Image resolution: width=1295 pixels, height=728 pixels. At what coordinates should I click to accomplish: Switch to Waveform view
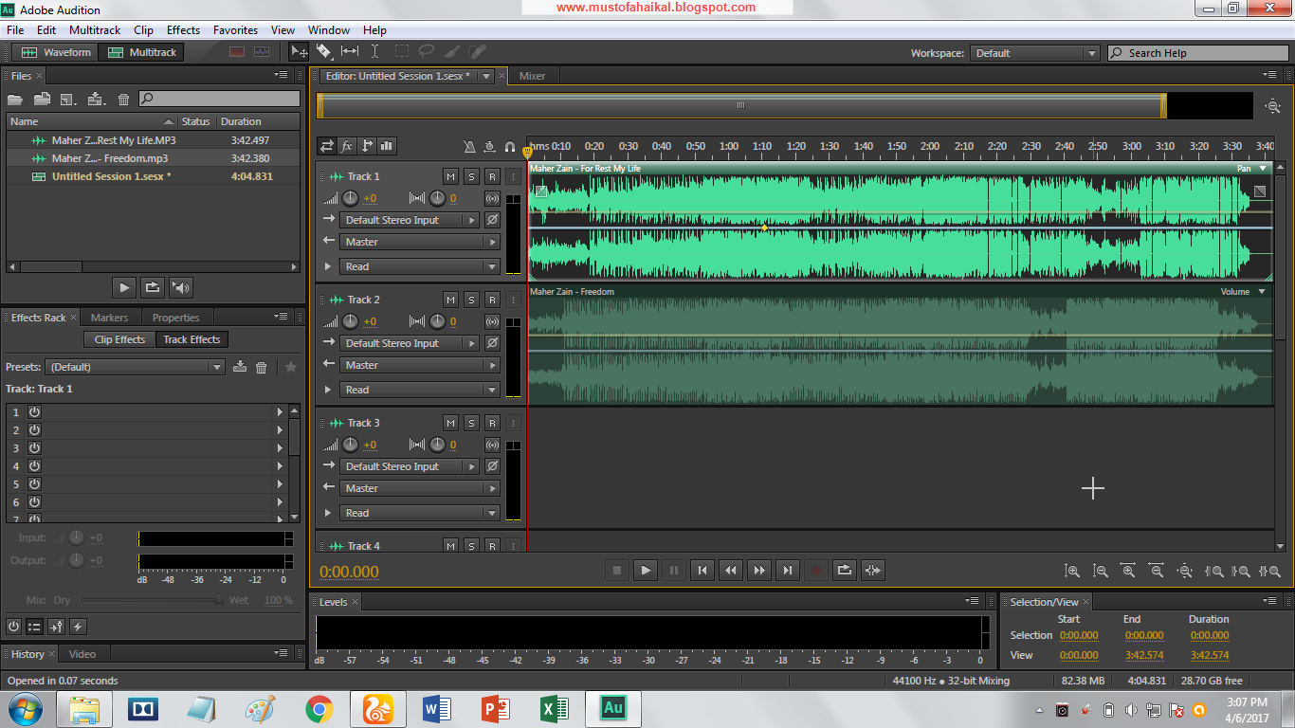[x=56, y=52]
